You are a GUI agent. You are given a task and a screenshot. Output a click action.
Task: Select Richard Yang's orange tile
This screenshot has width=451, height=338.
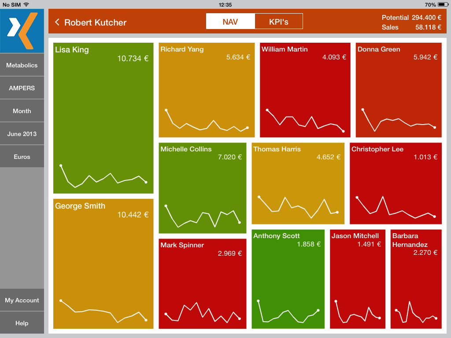coord(207,90)
